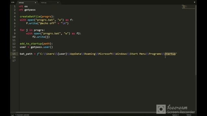Image resolution: width=207 pixels, height=116 pixels.
Task: Click the unsaved dot on the active tab
Action: [35, 3]
